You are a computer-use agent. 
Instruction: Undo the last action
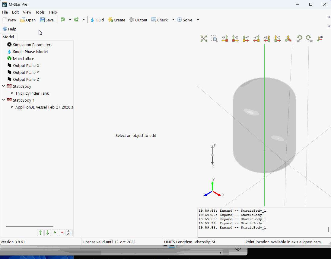coord(63,20)
